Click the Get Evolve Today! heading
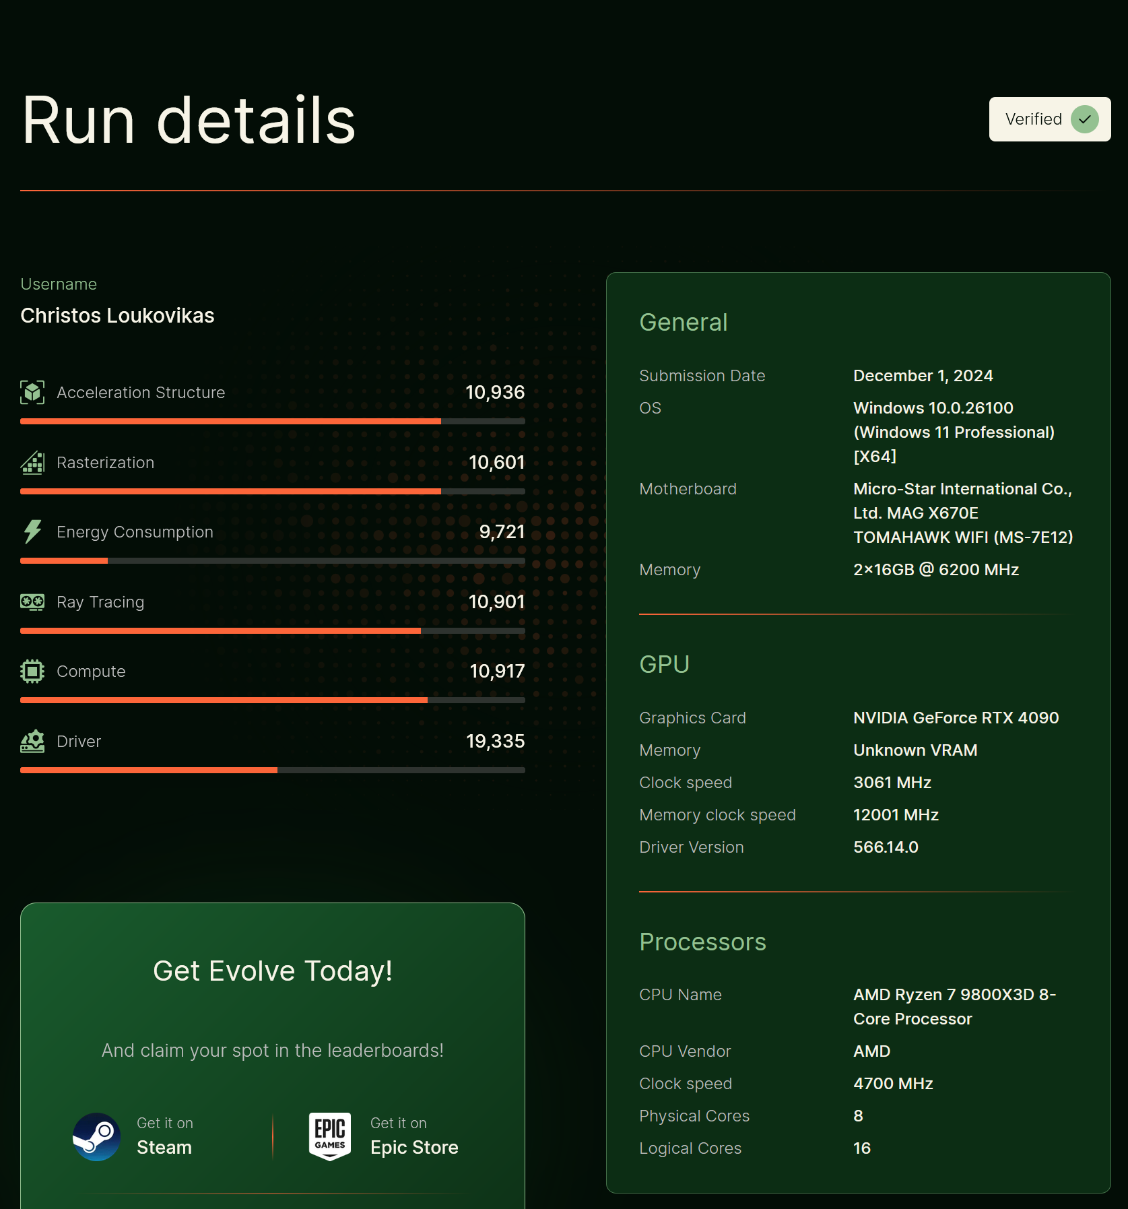 [x=273, y=971]
